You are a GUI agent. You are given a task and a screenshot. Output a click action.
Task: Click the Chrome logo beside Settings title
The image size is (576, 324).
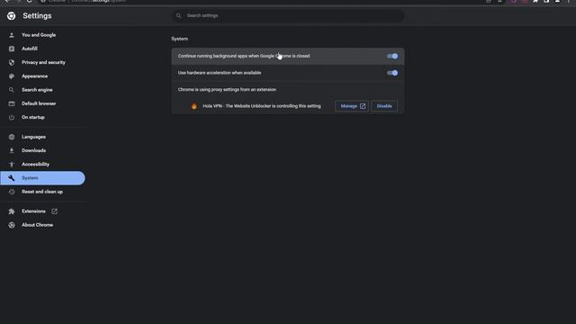[x=12, y=16]
